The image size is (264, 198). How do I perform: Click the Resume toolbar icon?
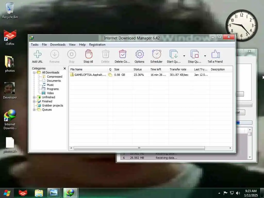(x=55, y=54)
